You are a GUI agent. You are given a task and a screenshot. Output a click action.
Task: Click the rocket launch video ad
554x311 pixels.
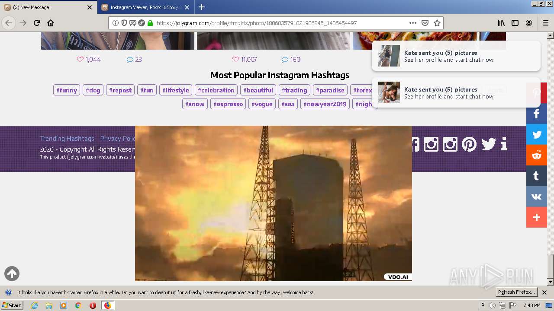(x=274, y=203)
